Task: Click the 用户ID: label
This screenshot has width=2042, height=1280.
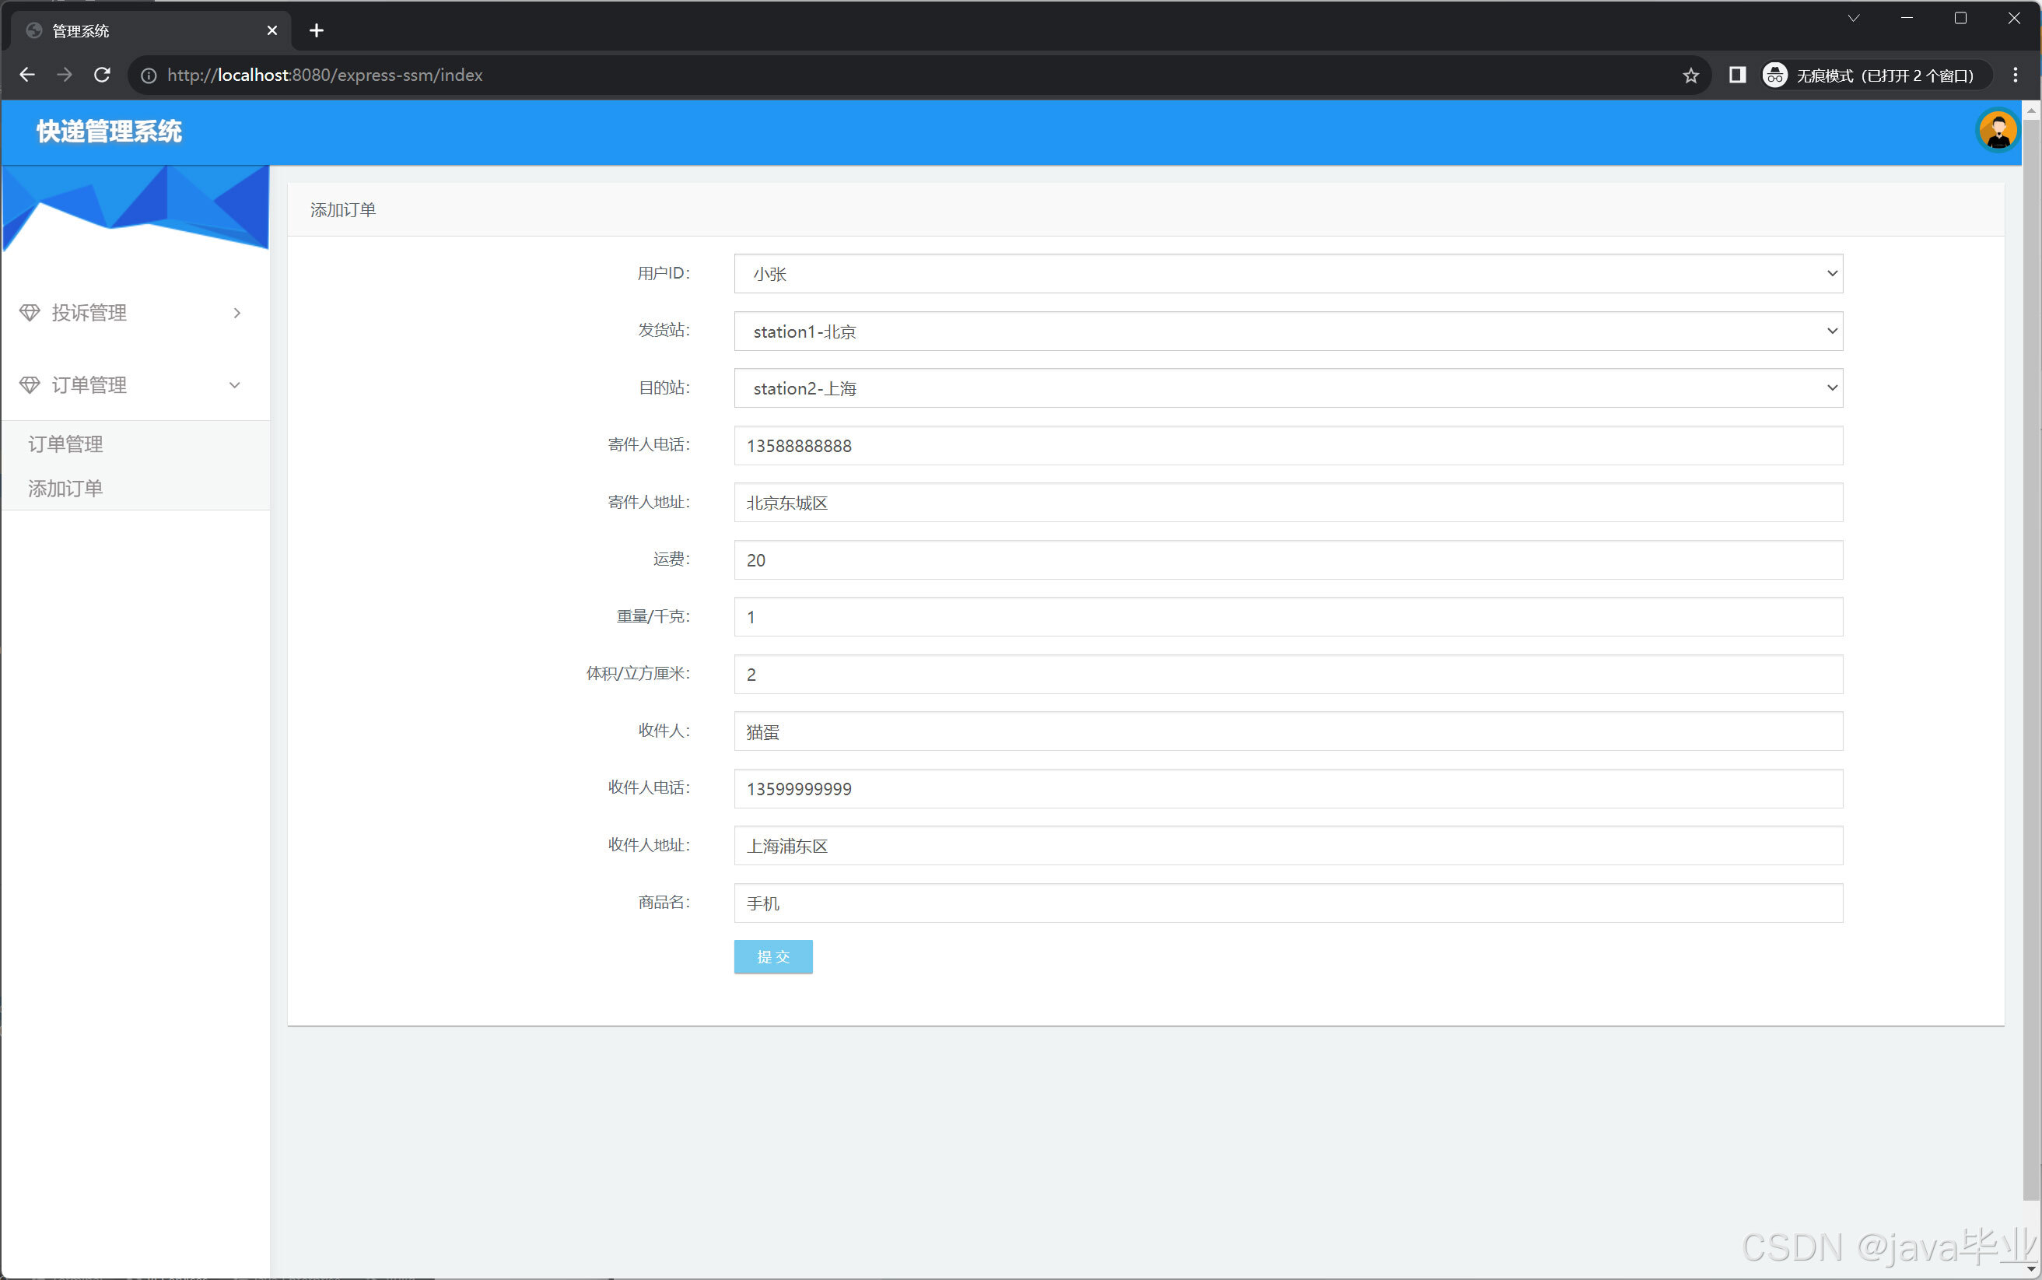Action: coord(664,273)
